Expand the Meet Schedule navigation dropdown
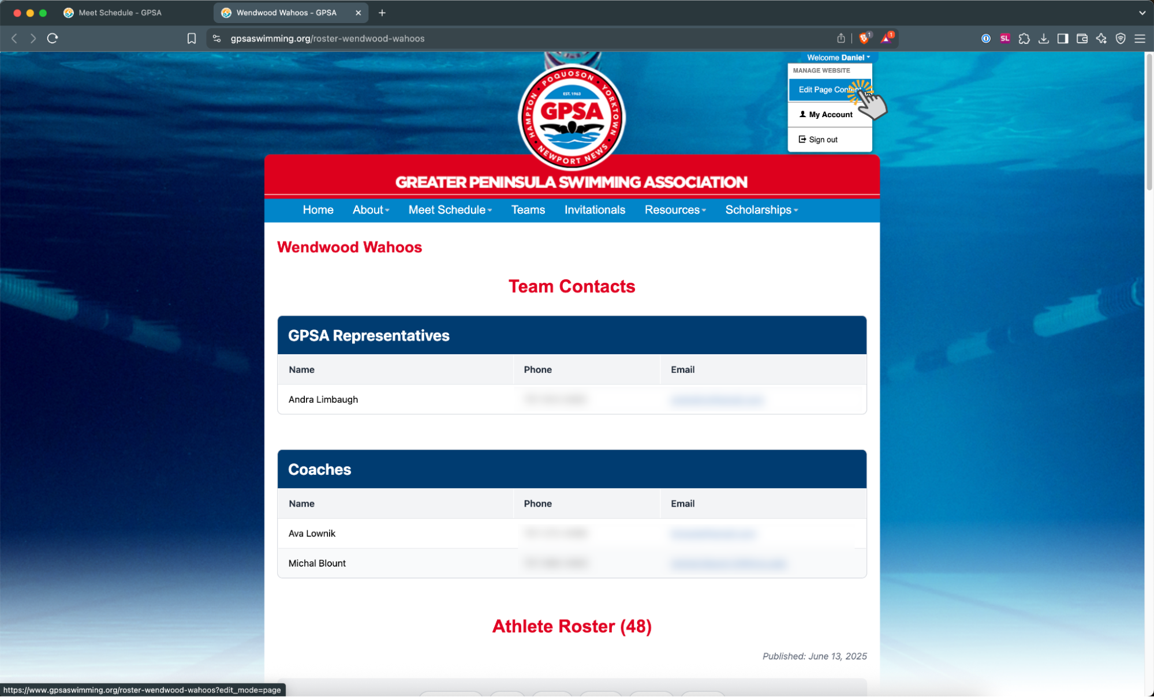This screenshot has height=697, width=1154. [450, 210]
